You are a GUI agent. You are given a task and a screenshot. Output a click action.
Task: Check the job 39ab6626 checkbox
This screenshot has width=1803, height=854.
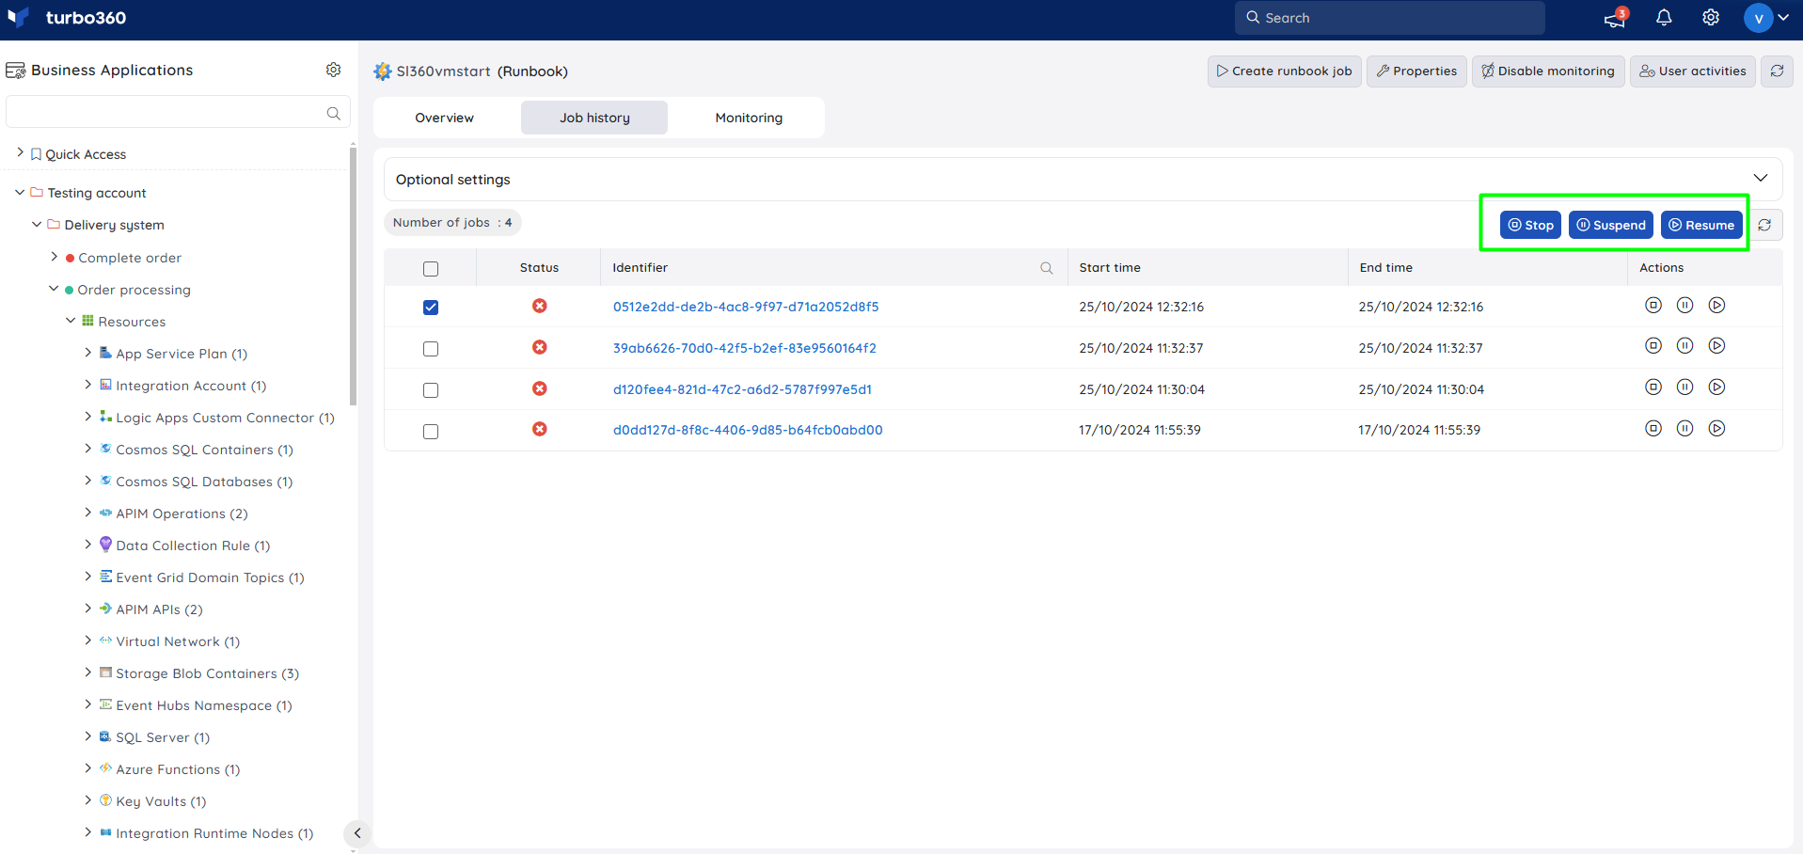pos(431,349)
